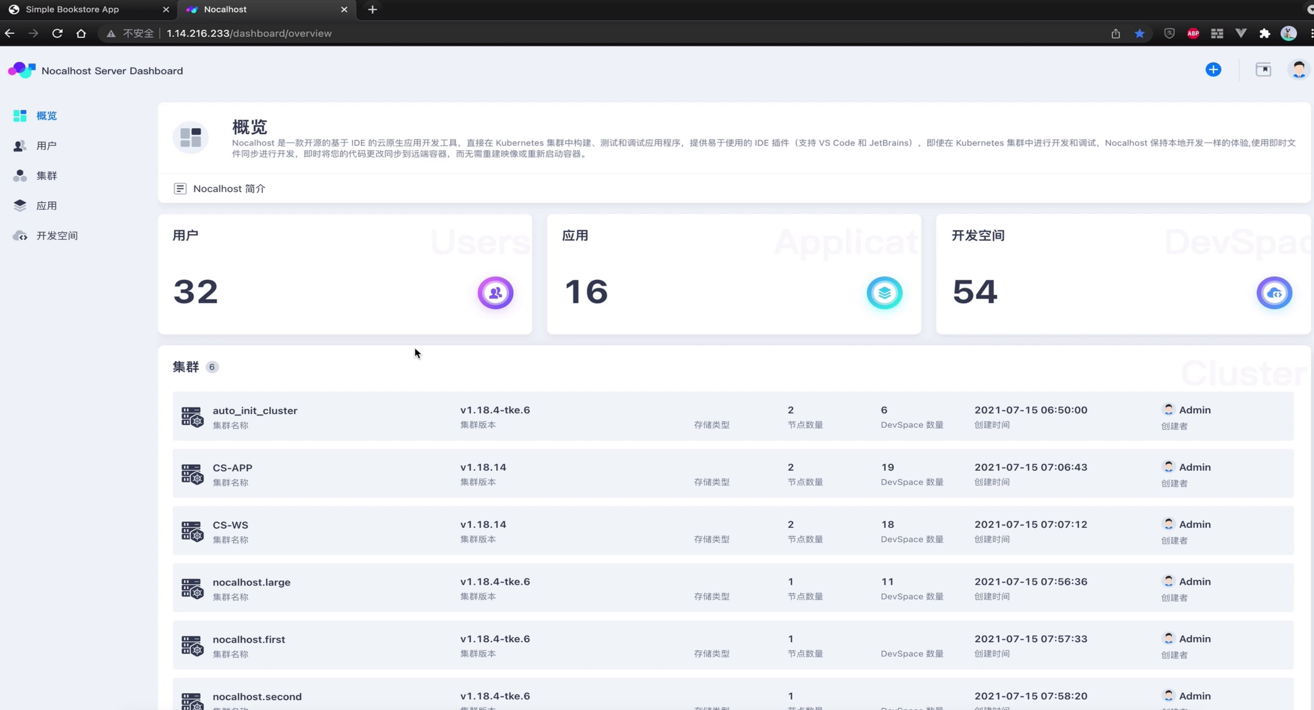The image size is (1314, 710).
Task: Navigate to 开发空间 in the sidebar
Action: coord(56,236)
